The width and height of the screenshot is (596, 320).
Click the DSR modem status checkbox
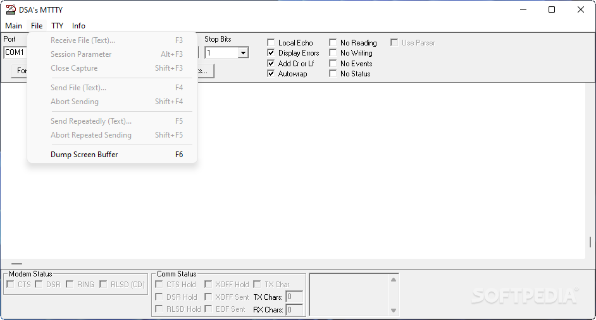(x=39, y=285)
